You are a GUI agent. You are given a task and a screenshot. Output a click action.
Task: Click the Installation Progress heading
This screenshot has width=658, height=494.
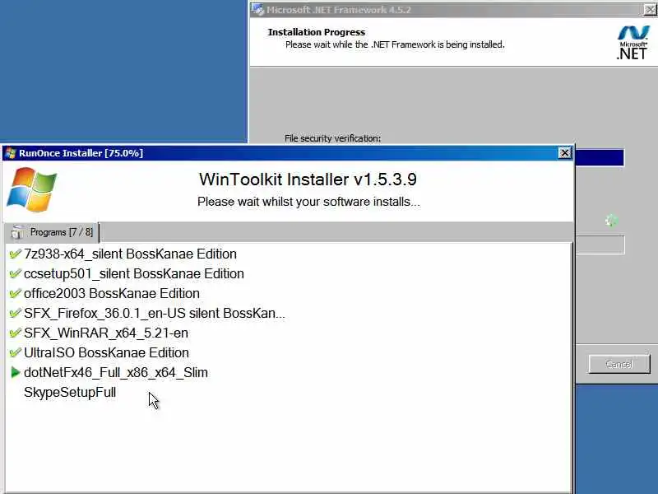point(317,32)
